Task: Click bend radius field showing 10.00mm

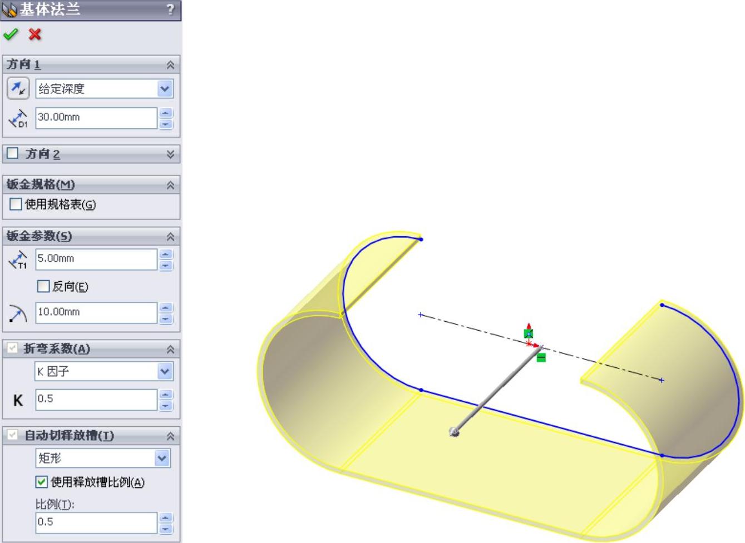Action: click(x=96, y=312)
